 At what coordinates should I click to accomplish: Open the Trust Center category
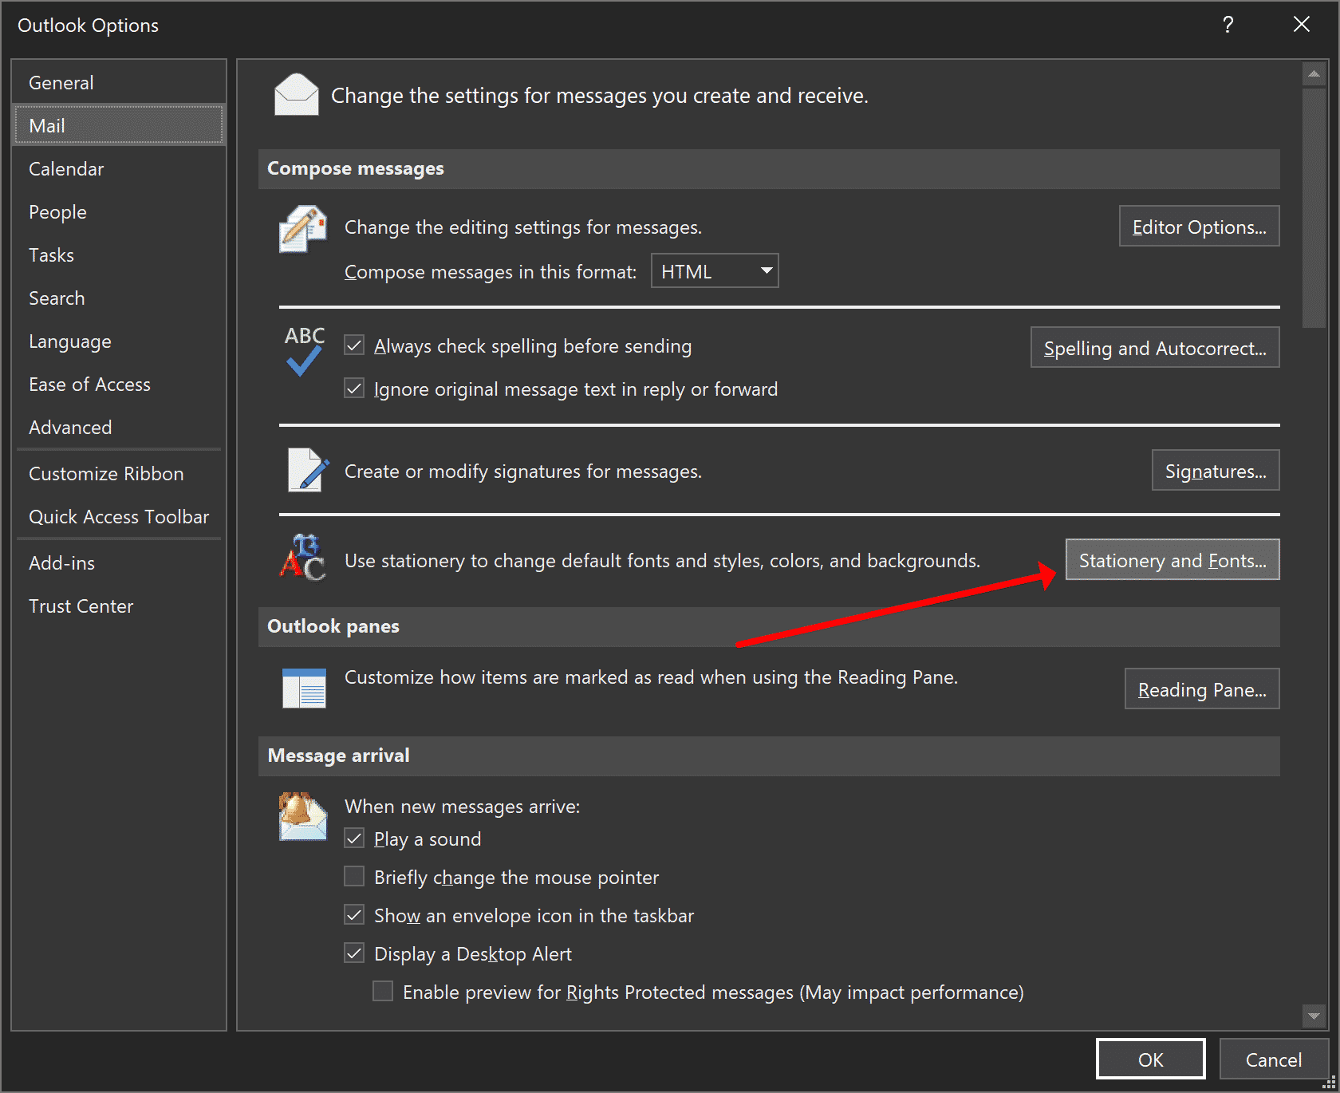pos(81,606)
